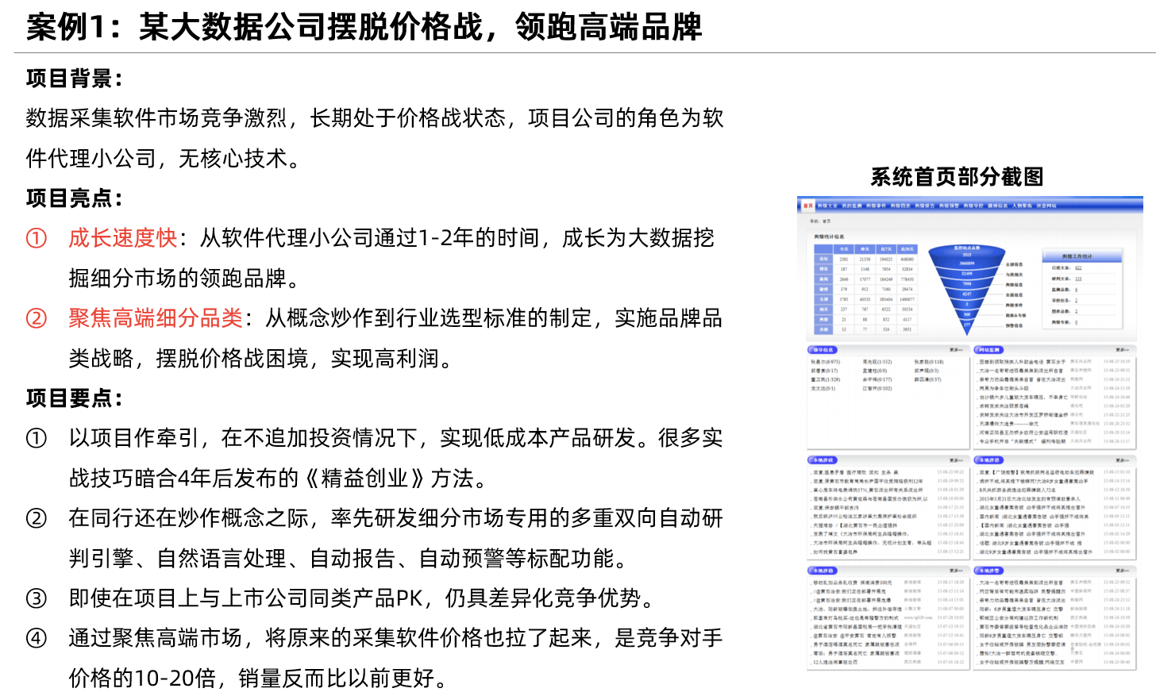Select the 近30天 column header
Image resolution: width=1156 pixels, height=696 pixels.
pyautogui.click(x=907, y=249)
